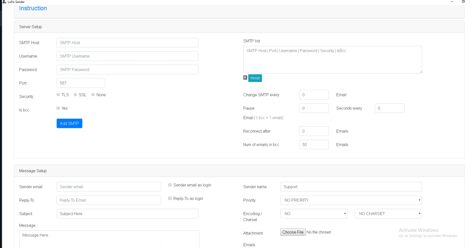Click the Reset button under SMTP list
This screenshot has width=473, height=248.
pyautogui.click(x=255, y=78)
